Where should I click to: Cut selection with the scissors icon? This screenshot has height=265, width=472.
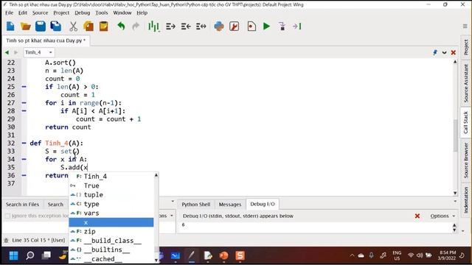(x=73, y=26)
